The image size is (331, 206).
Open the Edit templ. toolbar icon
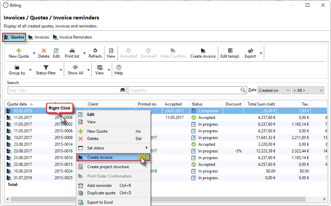[x=230, y=51]
